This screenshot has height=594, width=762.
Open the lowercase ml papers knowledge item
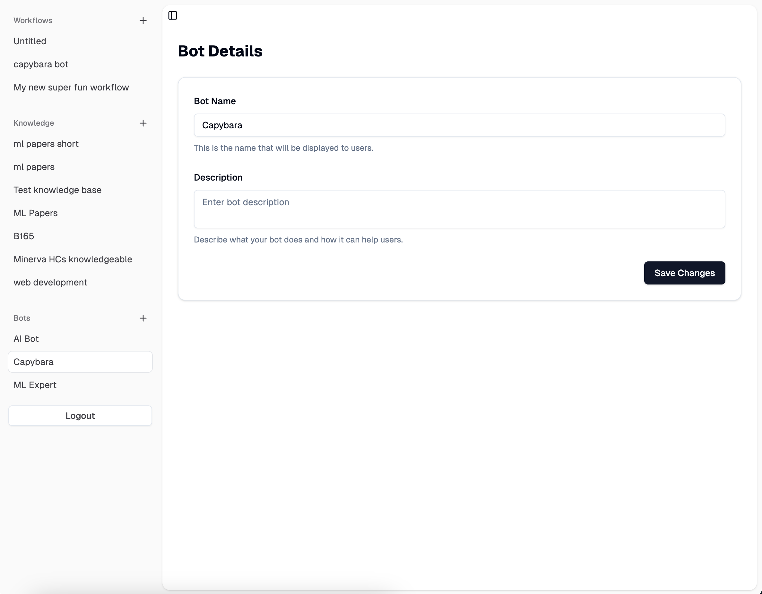pos(34,167)
